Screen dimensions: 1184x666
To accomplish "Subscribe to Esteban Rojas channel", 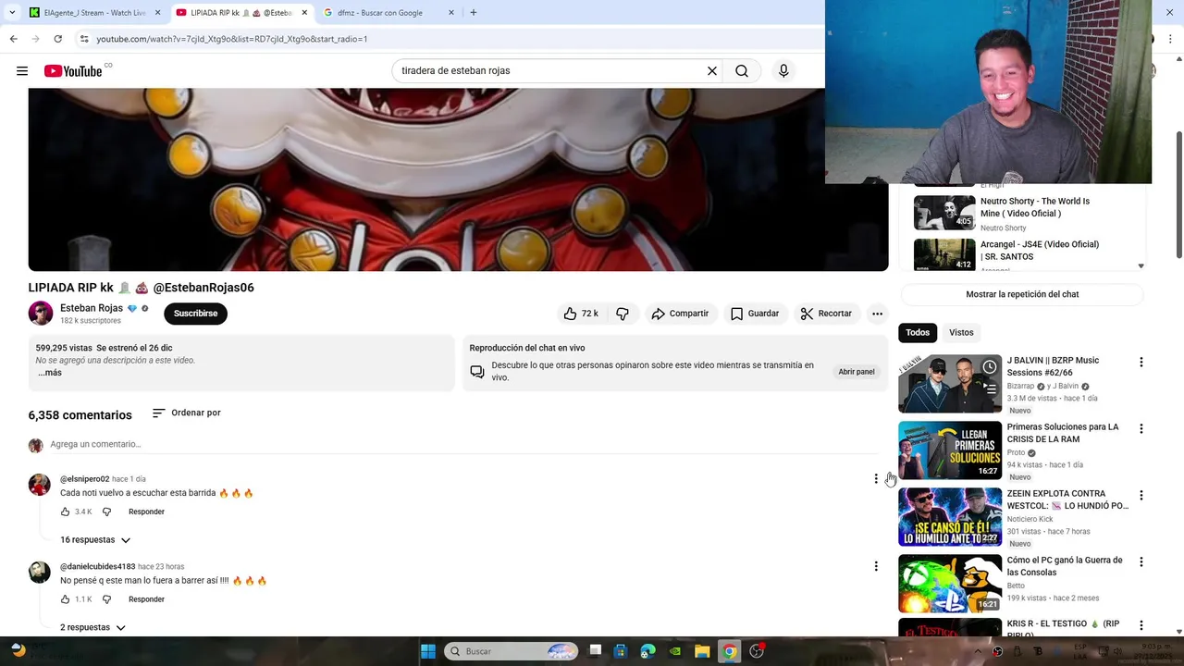I will click(x=195, y=314).
